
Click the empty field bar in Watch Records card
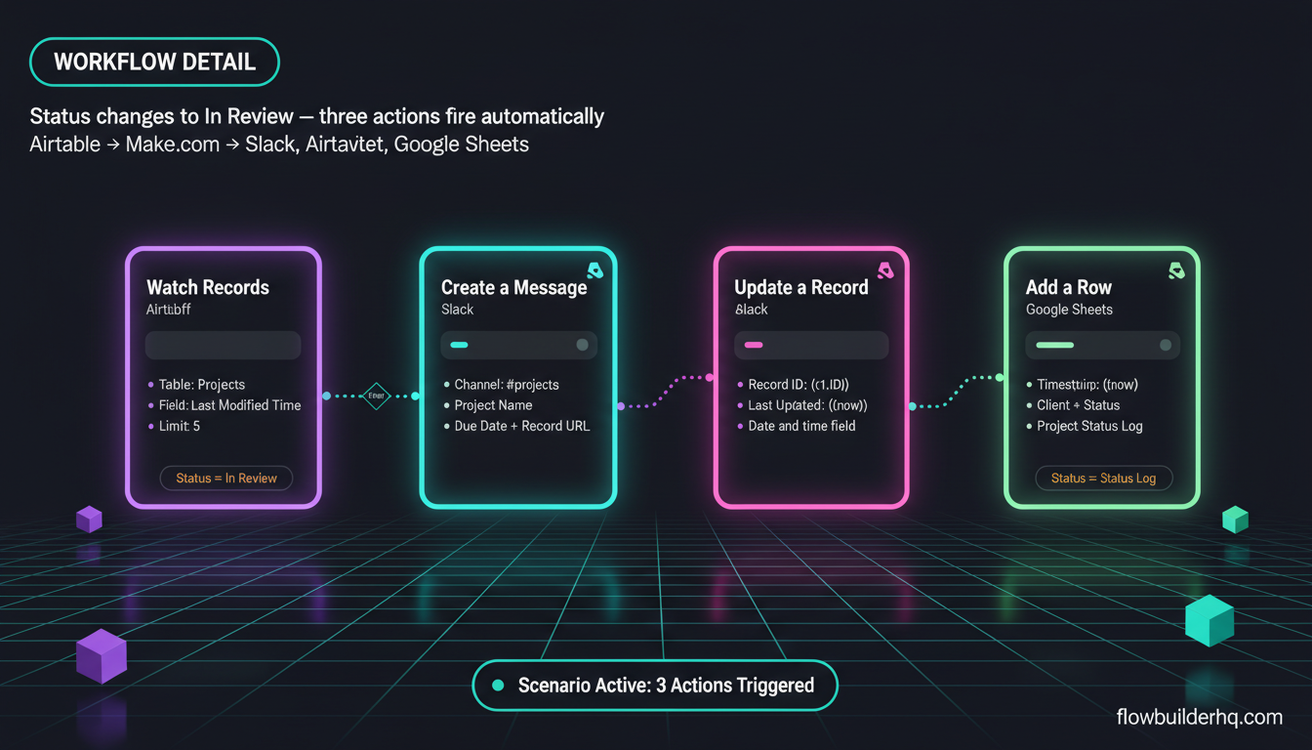click(224, 345)
